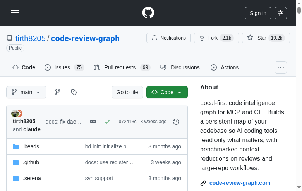This screenshot has width=302, height=191.
Task: Open the Issues tab
Action: pos(64,67)
